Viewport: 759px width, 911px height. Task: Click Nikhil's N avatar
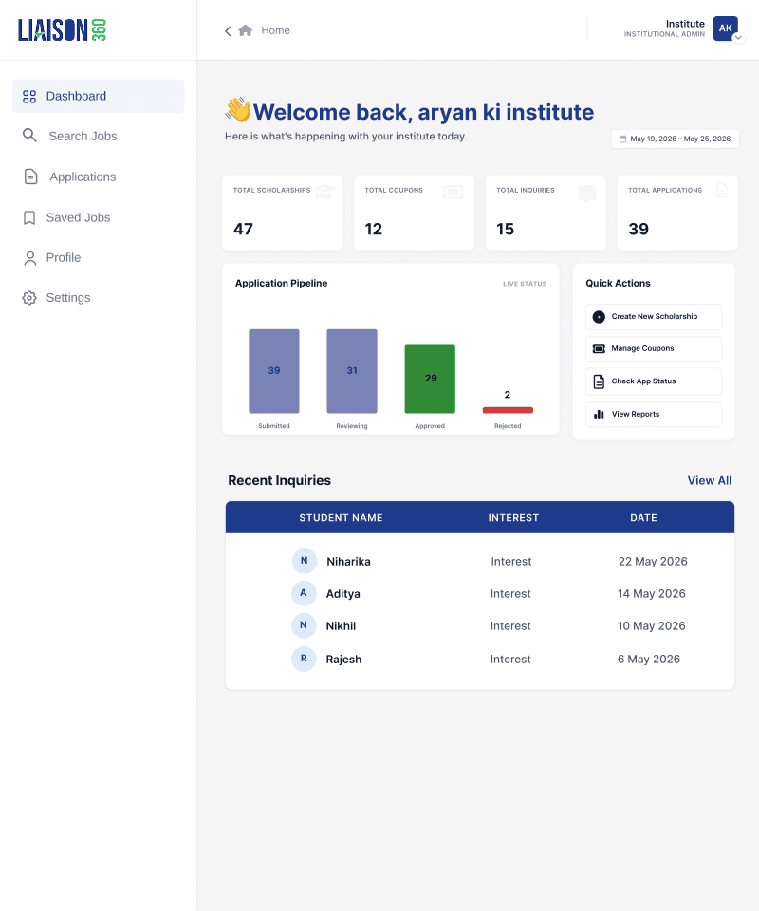click(x=304, y=625)
